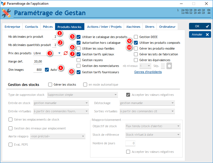This screenshot has height=163, width=213.
Task: Open the Genres d'ingrédients link
Action: (x=148, y=72)
